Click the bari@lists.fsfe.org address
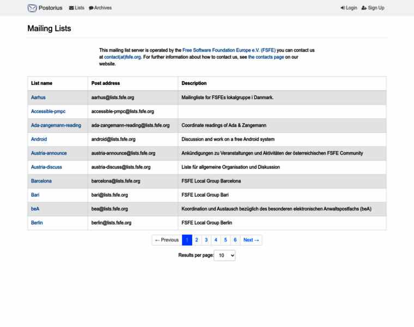This screenshot has width=414, height=327. [109, 195]
